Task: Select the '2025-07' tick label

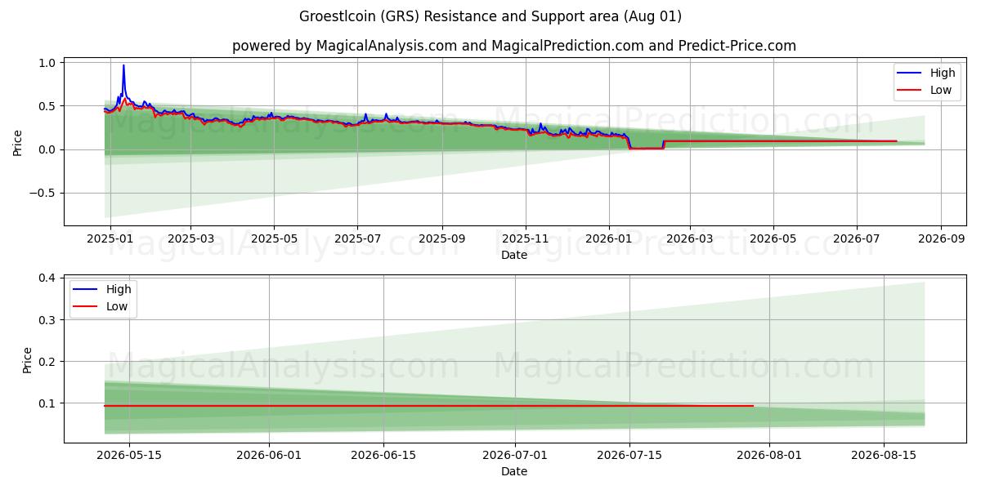Action: coord(357,239)
